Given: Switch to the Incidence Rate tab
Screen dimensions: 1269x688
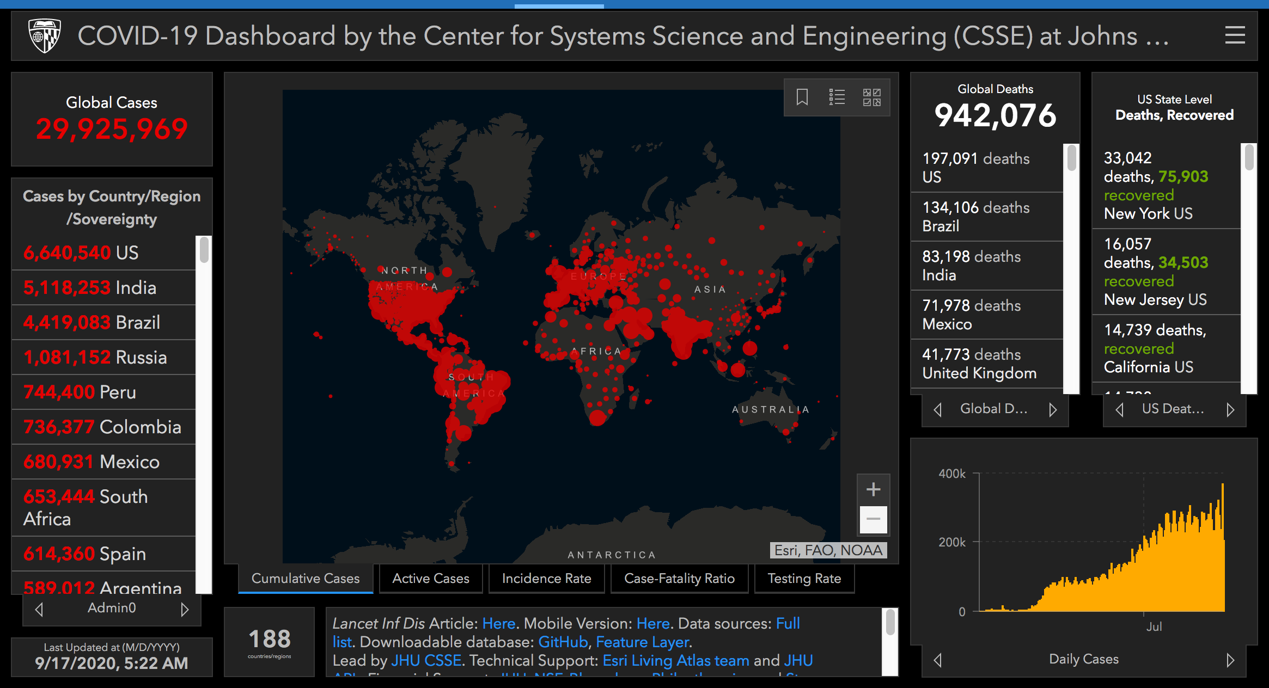Looking at the screenshot, I should [x=546, y=579].
